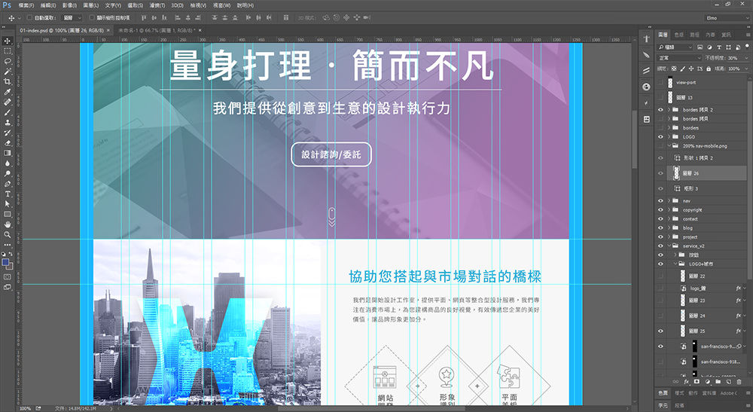
Task: Enable the auto-select checkbox
Action: point(29,17)
